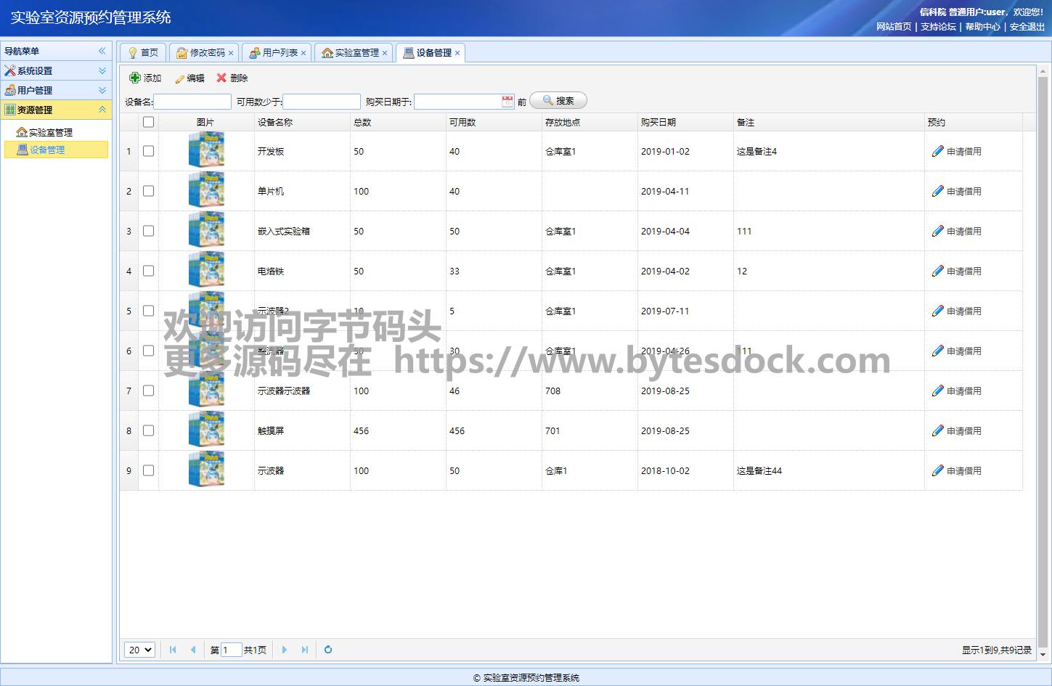Screen dimensions: 1052x686
Task: Open the purchase date calendar picker
Action: click(507, 102)
